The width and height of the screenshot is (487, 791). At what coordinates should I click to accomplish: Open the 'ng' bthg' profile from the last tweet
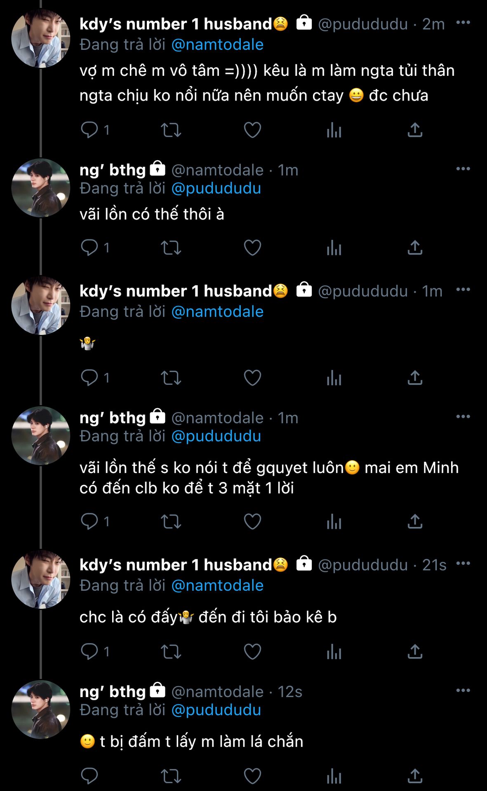(x=113, y=692)
